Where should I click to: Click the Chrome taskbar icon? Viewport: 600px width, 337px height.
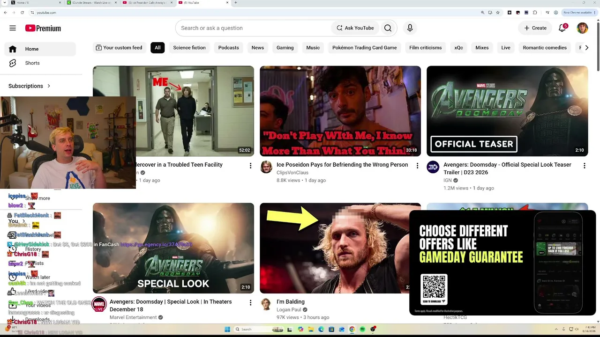click(x=352, y=330)
